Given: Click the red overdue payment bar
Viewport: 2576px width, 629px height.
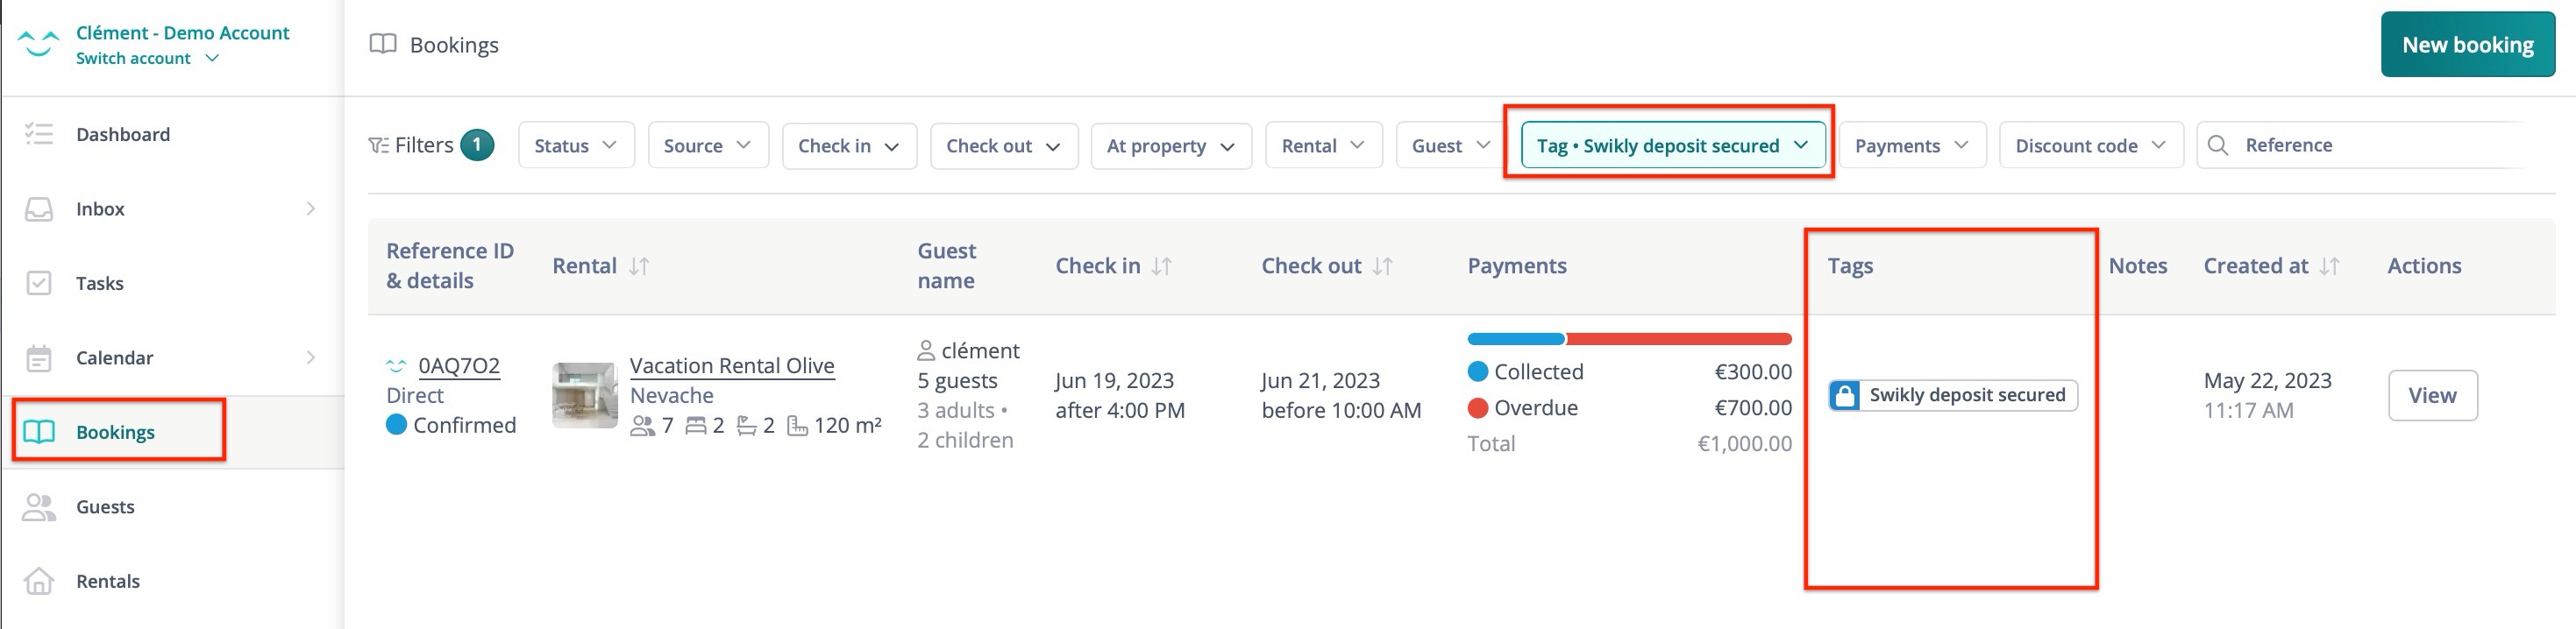Looking at the screenshot, I should coord(1679,339).
